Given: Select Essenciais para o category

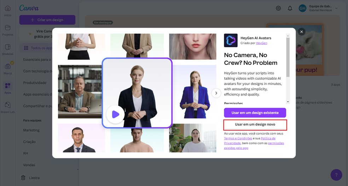Looking at the screenshot, I should [37, 60].
